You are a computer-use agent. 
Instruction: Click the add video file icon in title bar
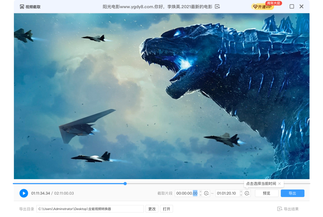(x=217, y=7)
